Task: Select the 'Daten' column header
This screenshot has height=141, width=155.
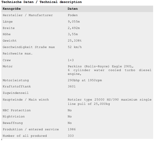Action: coord(73,9)
